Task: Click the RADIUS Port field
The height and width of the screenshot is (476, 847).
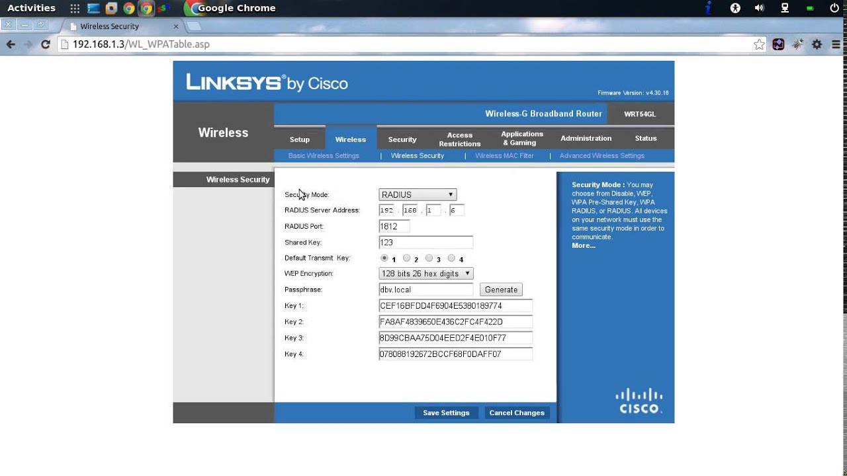Action: [394, 226]
